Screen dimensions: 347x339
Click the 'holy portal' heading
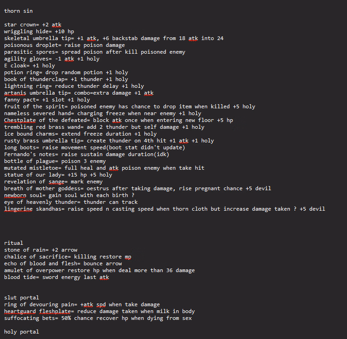point(21,332)
